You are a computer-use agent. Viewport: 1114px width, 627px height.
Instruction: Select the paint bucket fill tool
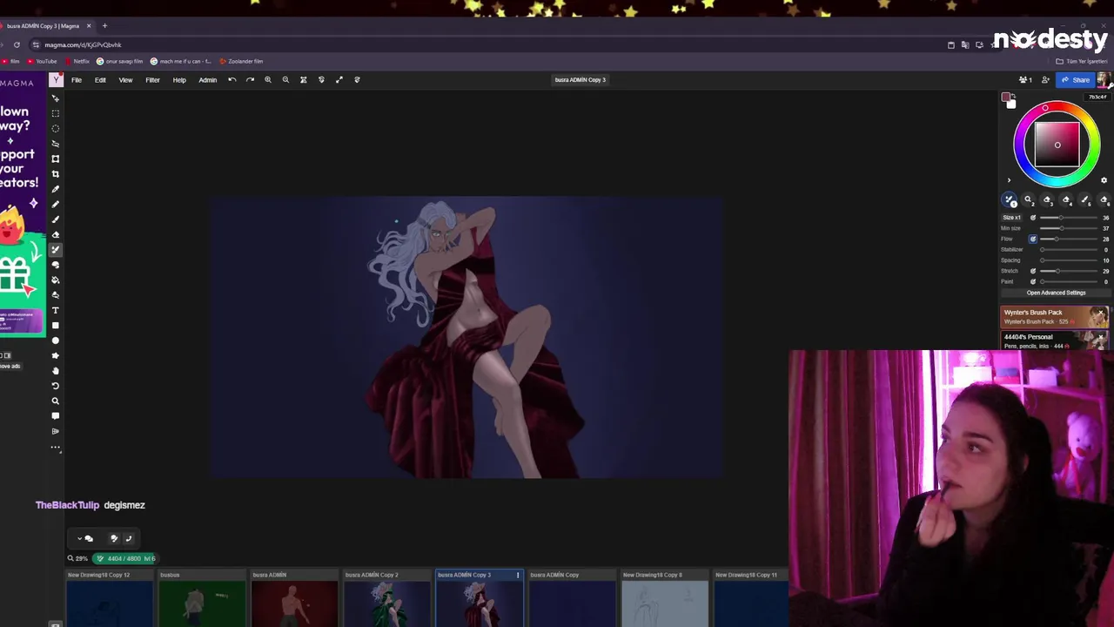tap(56, 280)
